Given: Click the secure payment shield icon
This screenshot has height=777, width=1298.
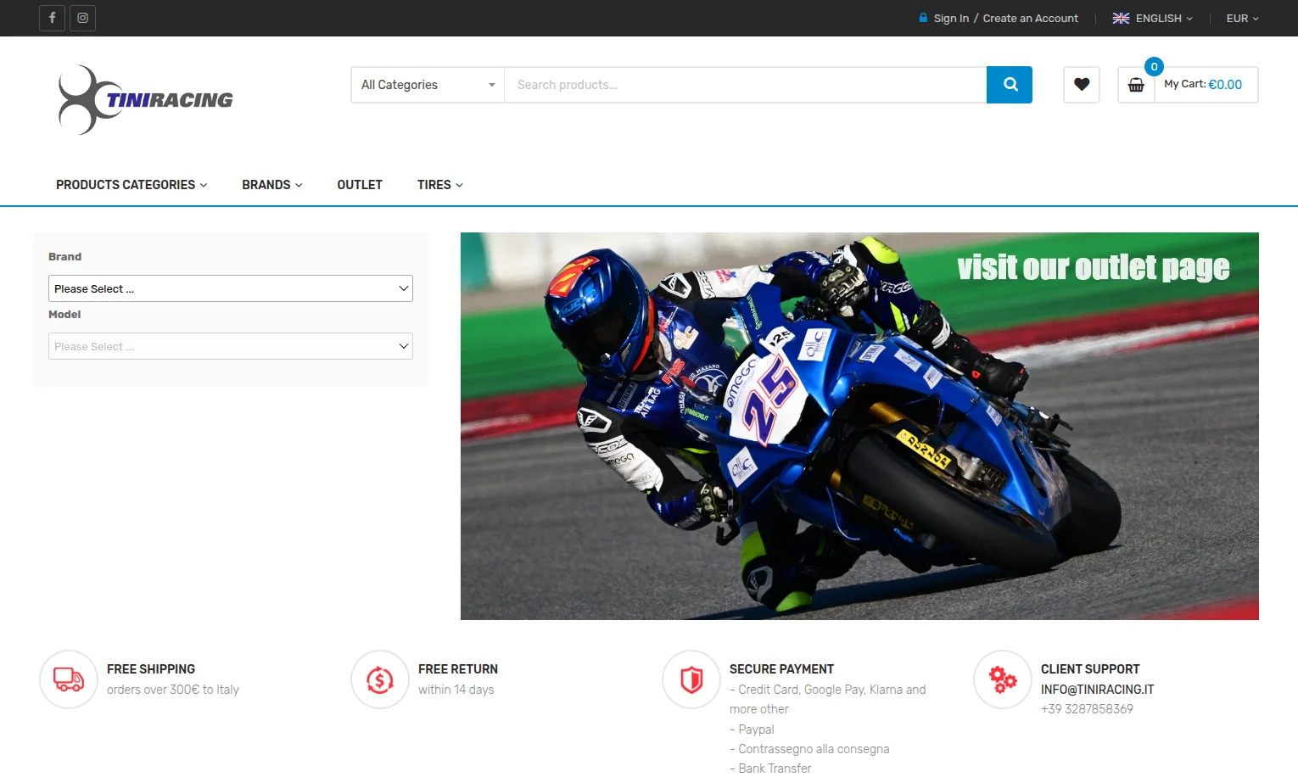Looking at the screenshot, I should click(x=691, y=679).
